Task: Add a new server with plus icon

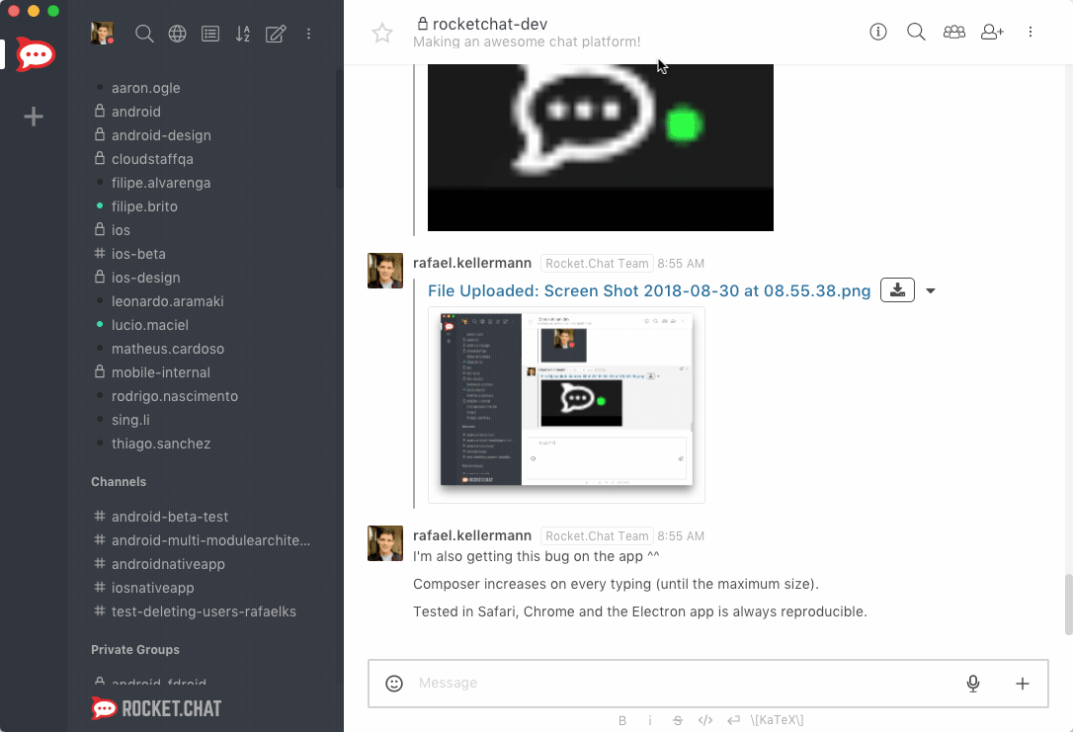Action: 34,117
